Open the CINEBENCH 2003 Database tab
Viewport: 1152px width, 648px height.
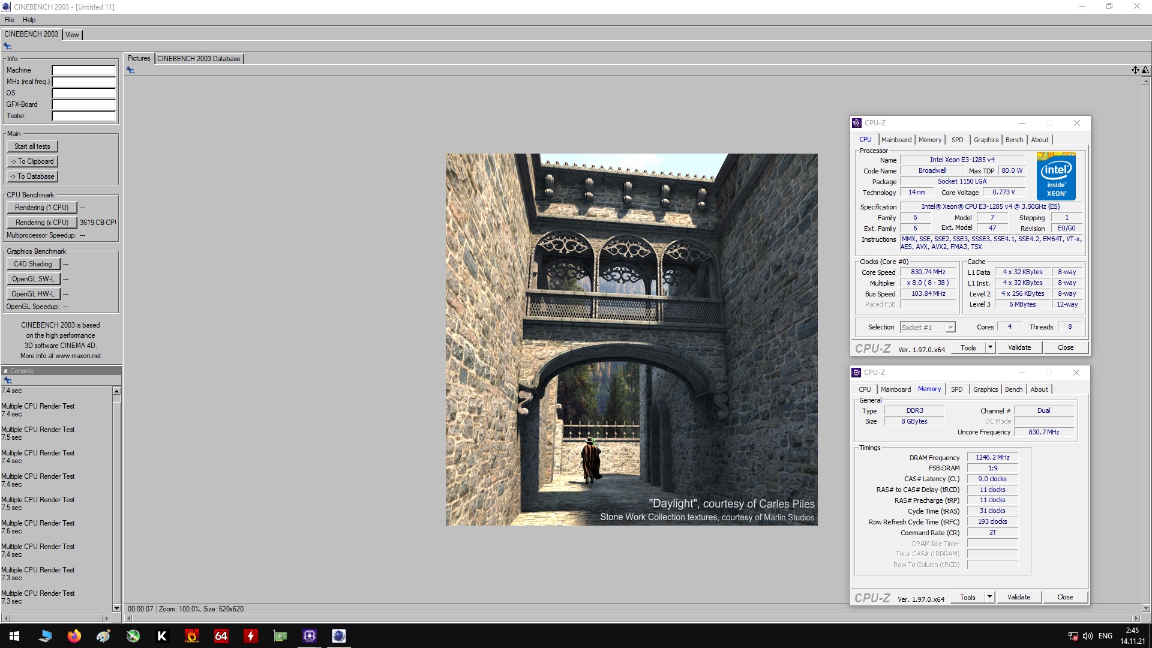pyautogui.click(x=199, y=59)
